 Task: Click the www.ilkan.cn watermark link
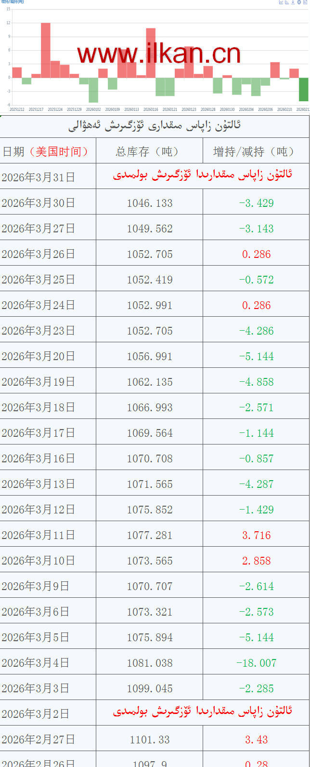pos(158,54)
